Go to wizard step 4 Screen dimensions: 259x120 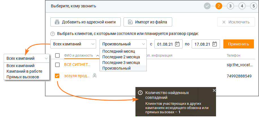(x=242, y=6)
